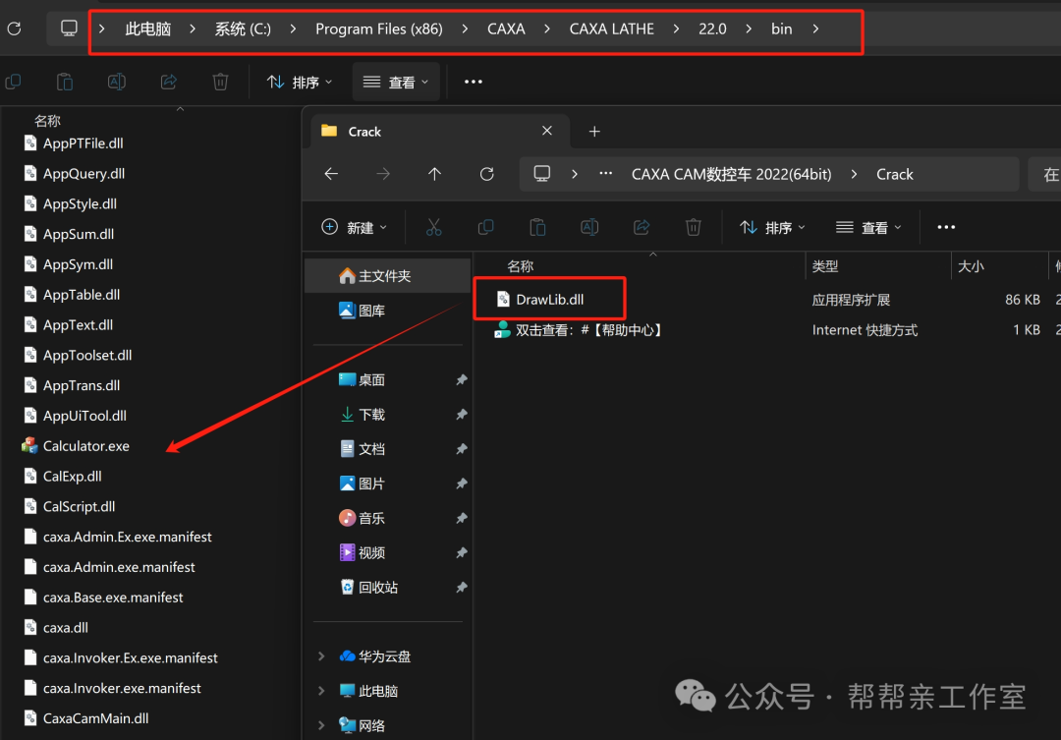The width and height of the screenshot is (1061, 740).
Task: Click the cut icon in Crack window toolbar
Action: (x=434, y=227)
